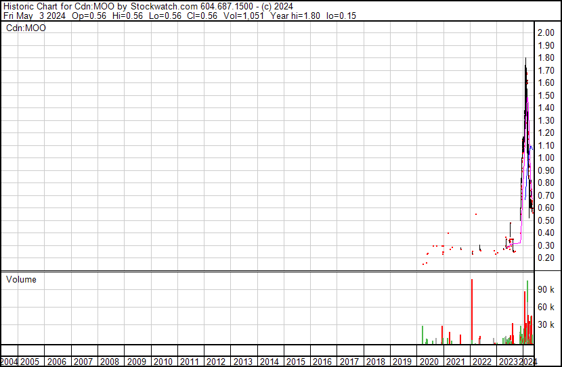Screen dimensions: 562x367
Task: Click the 1.70 price axis label
Action: [546, 70]
